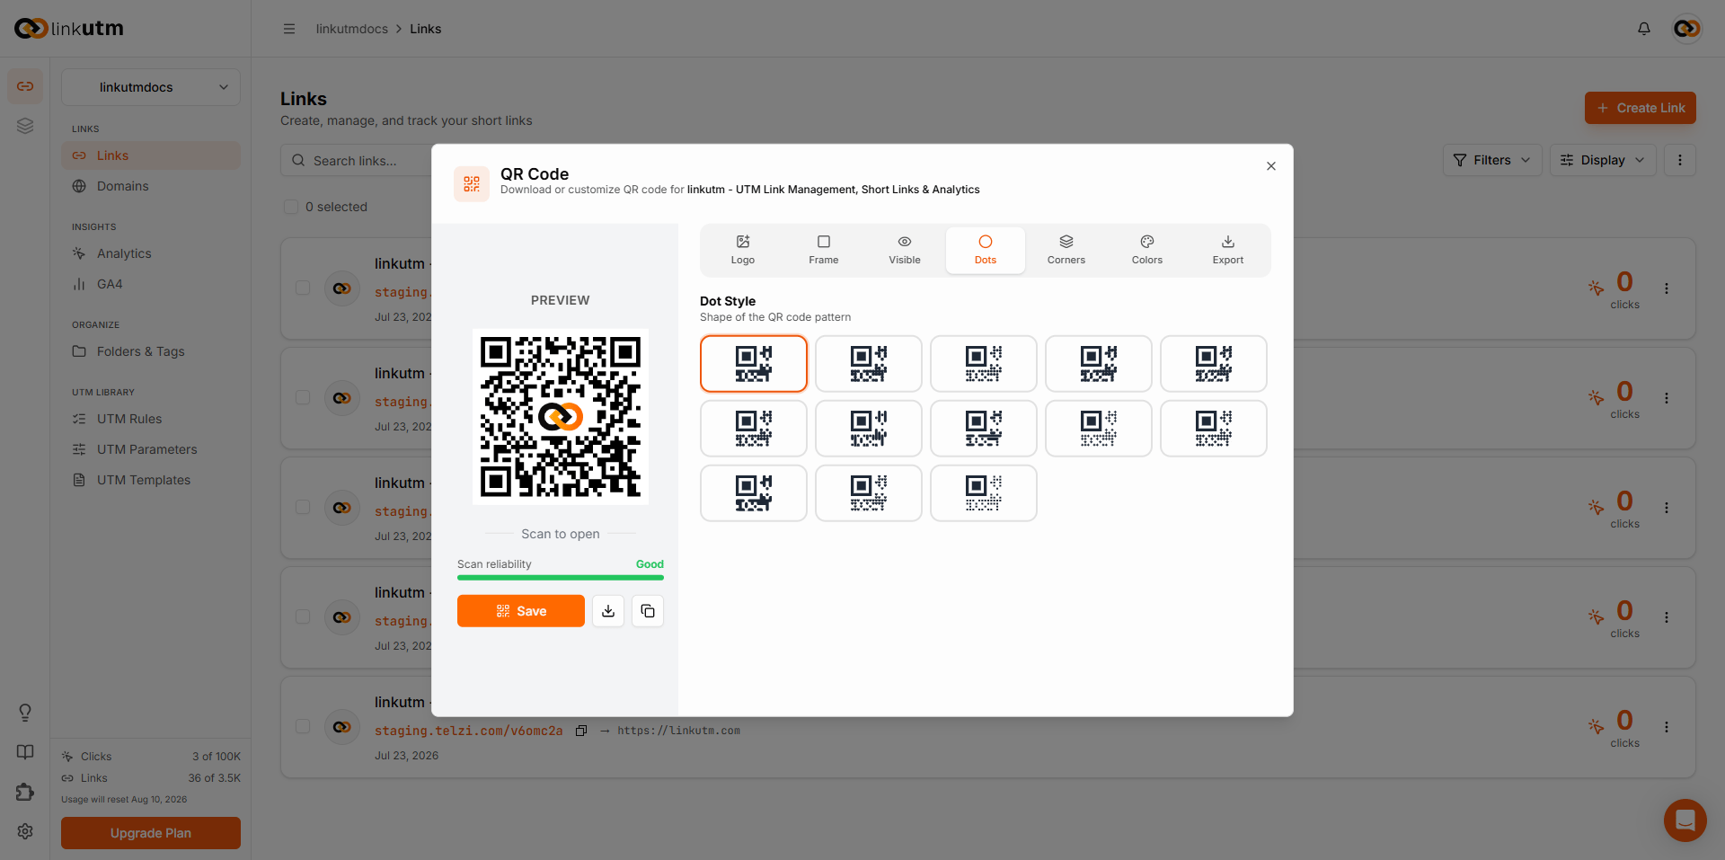The width and height of the screenshot is (1725, 860).
Task: Choose the fourth dot style in the top row
Action: (1098, 364)
